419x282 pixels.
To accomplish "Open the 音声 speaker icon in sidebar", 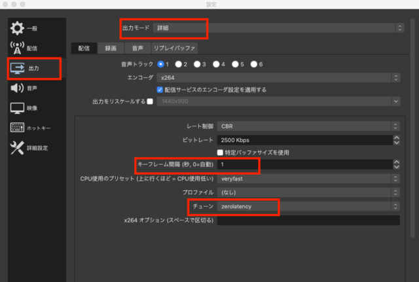I will 17,88.
